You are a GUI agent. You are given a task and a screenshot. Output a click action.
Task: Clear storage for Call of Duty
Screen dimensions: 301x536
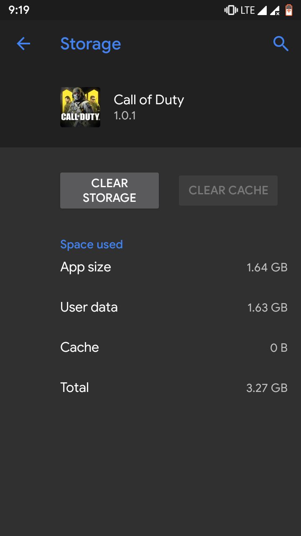tap(110, 191)
